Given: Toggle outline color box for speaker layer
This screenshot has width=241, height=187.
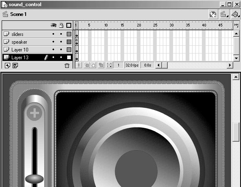Looking at the screenshot, I should click(x=69, y=42).
